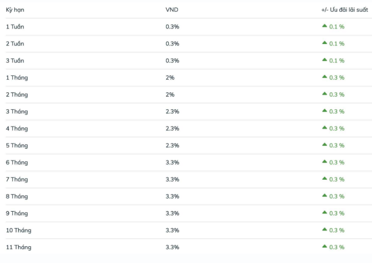The image size is (372, 263).
Task: Click the VND column header
Action: (x=172, y=10)
